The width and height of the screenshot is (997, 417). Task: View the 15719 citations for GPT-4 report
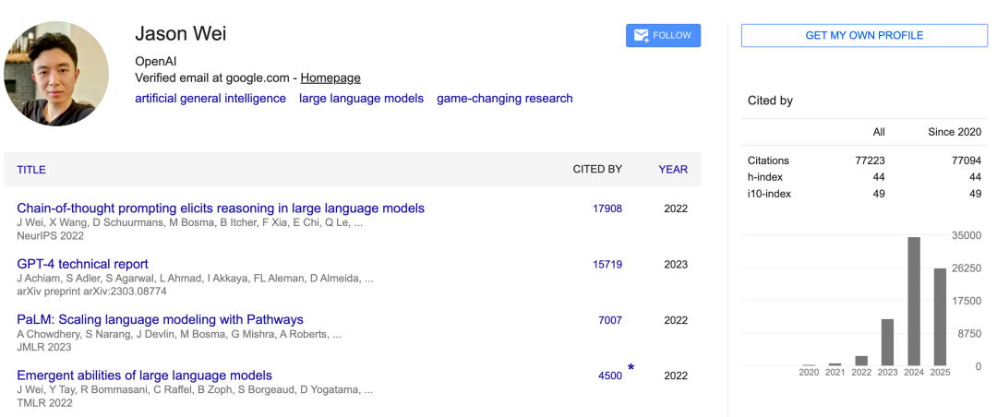[x=607, y=264]
